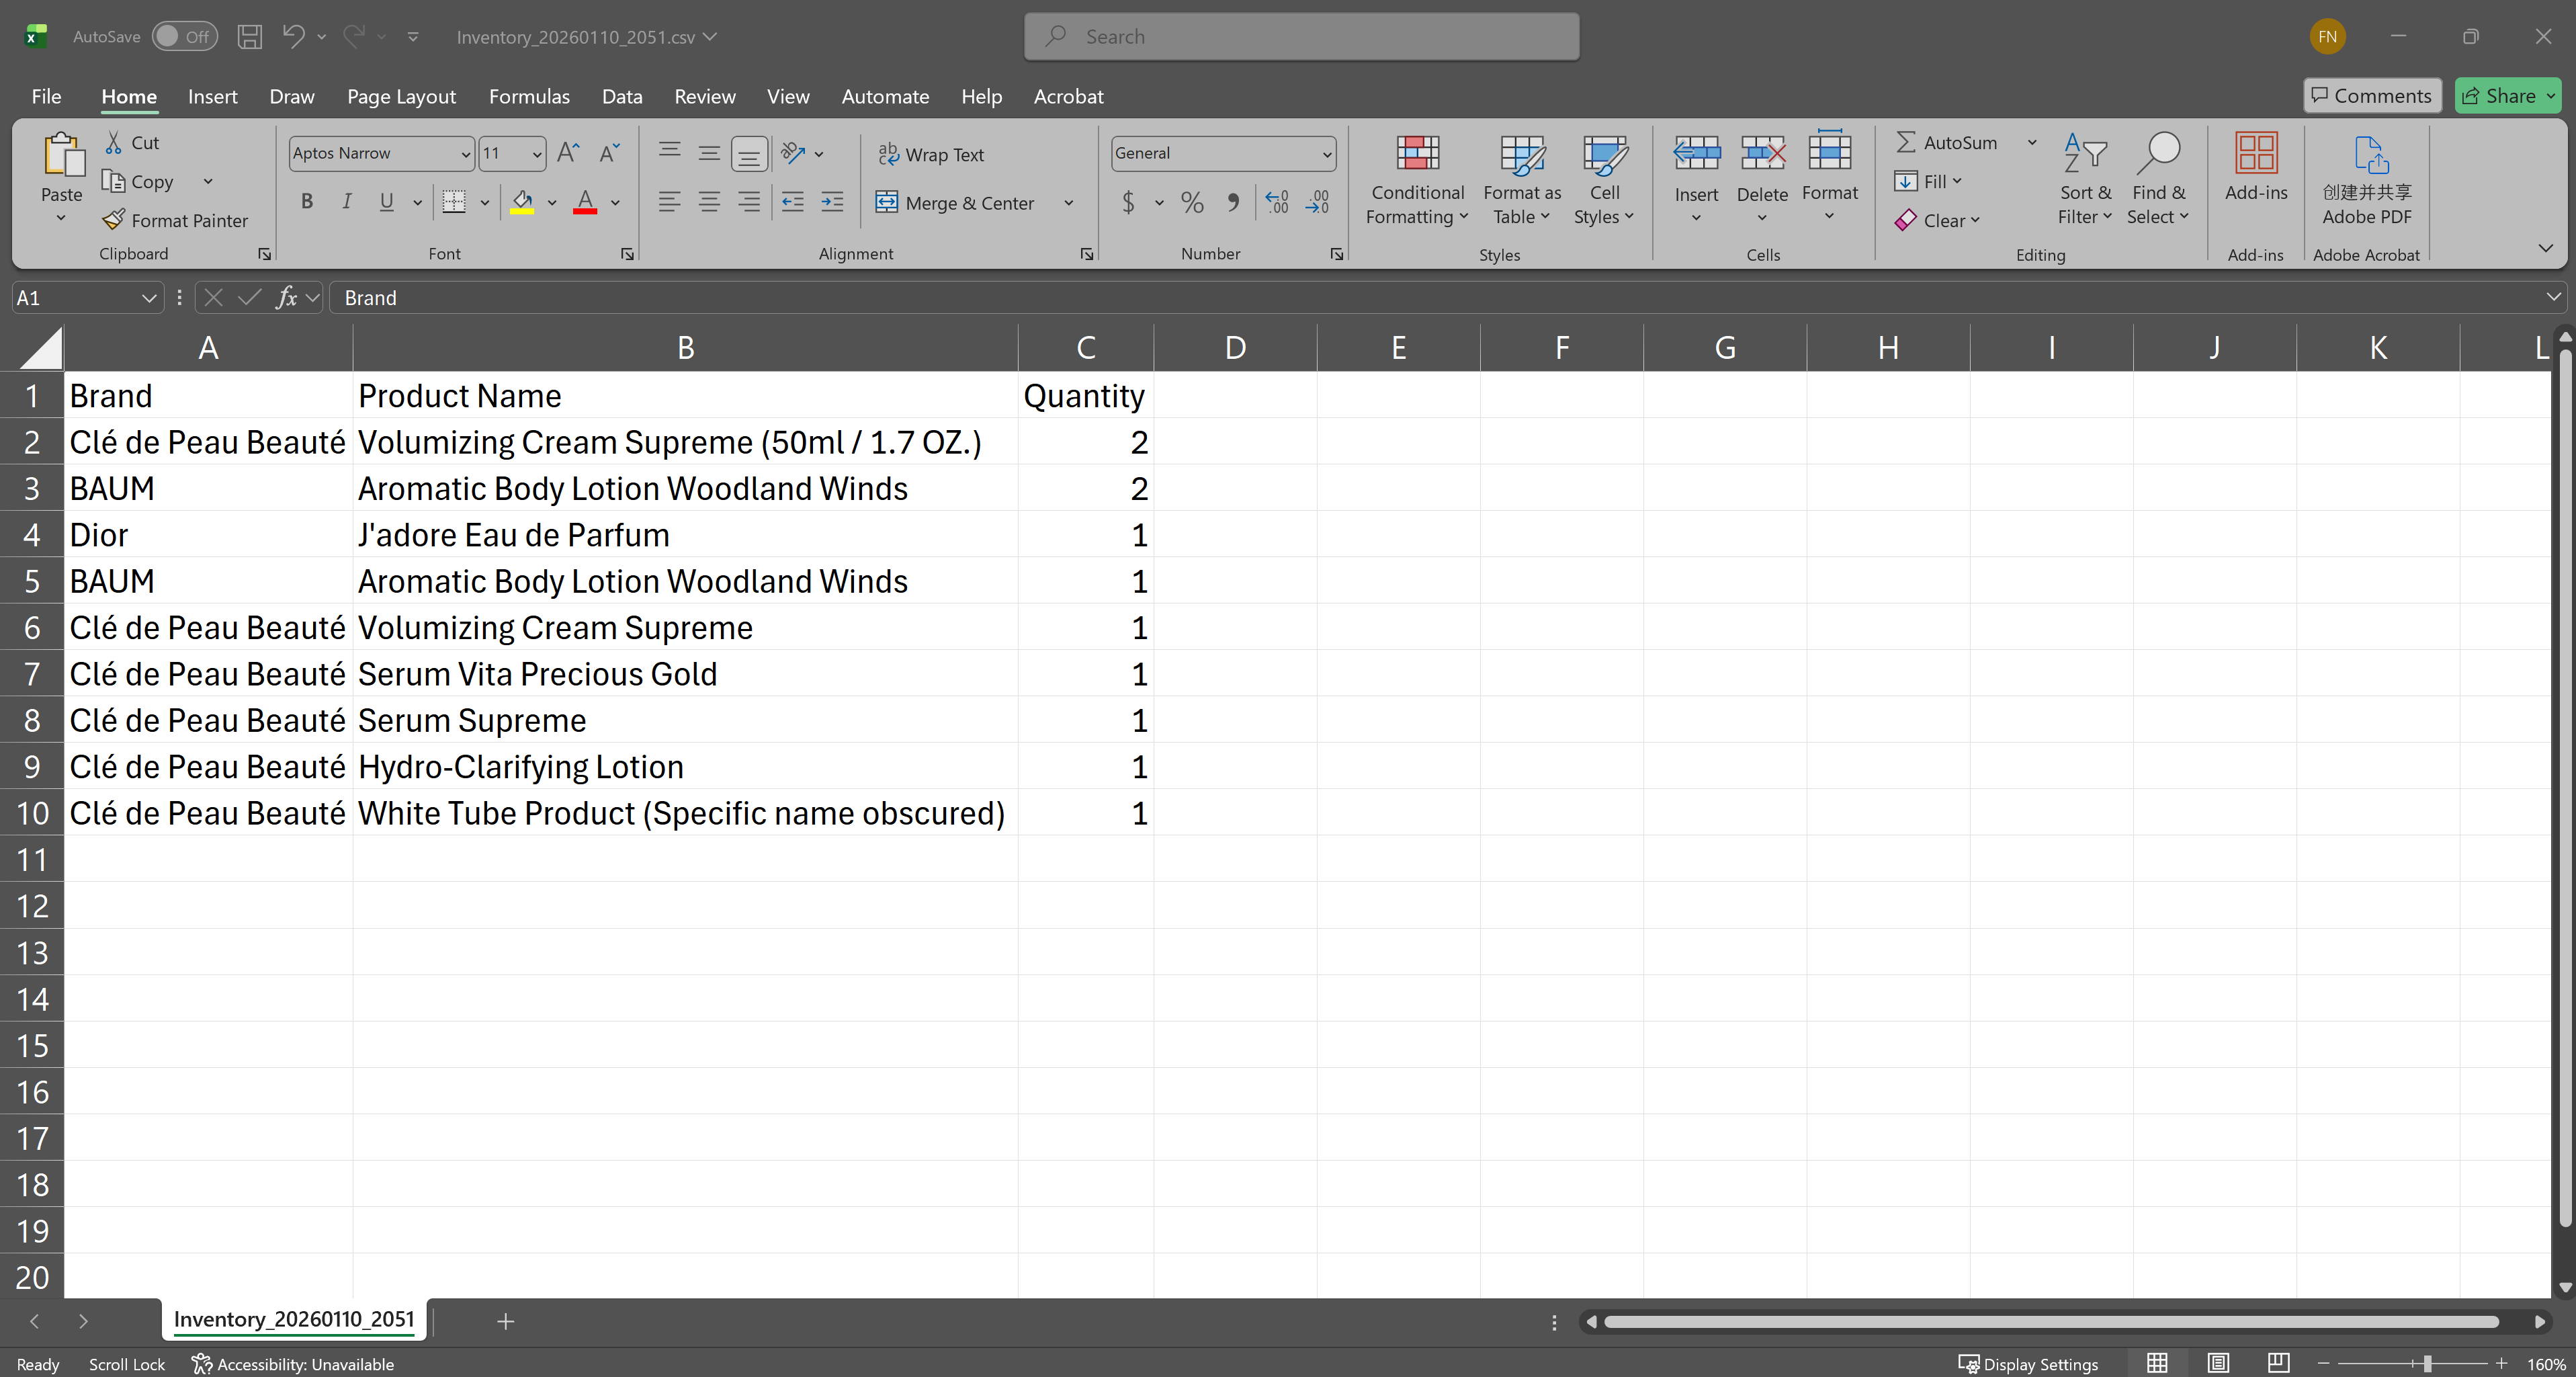2576x1377 pixels.
Task: Apply bold formatting to the selection
Action: pos(307,202)
